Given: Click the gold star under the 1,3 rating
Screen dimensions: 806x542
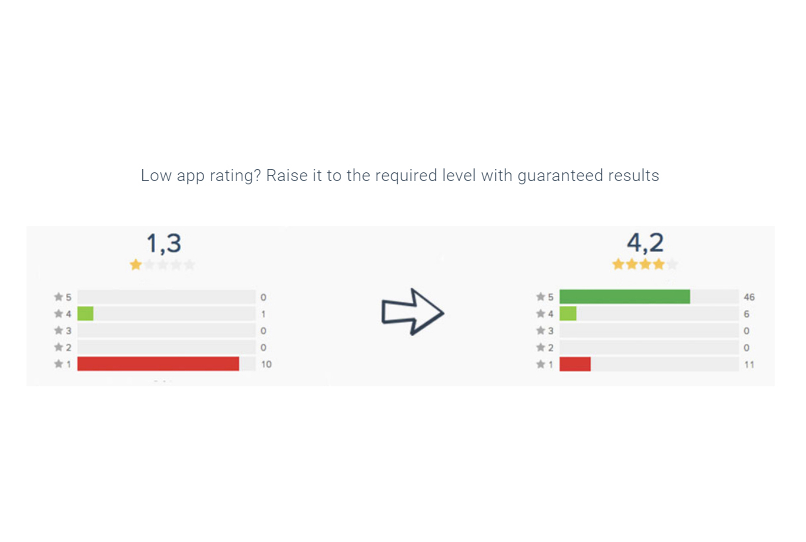Looking at the screenshot, I should point(136,265).
